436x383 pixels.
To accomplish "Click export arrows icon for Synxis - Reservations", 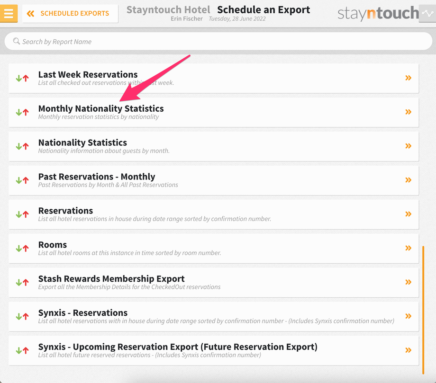I will [22, 316].
